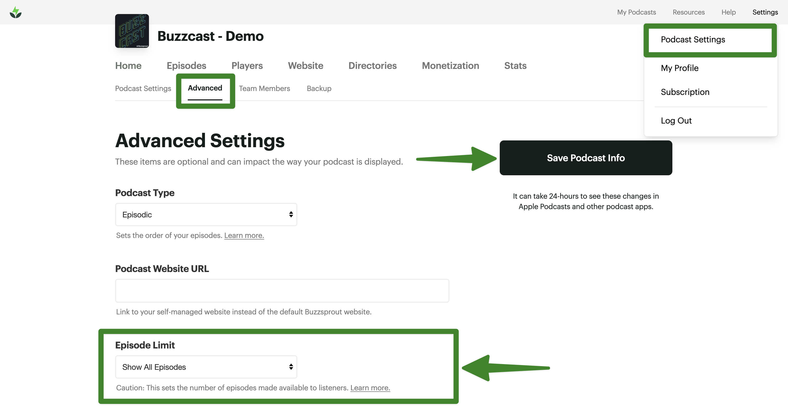Open the Episode Limit dropdown
Screen dimensions: 788x414
[206, 367]
